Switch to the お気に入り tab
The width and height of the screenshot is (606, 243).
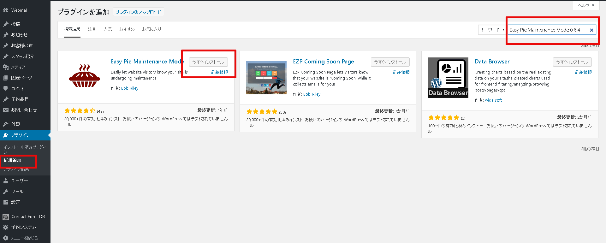pos(151,29)
